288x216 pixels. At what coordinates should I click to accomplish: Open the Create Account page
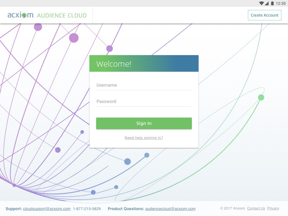tap(264, 15)
